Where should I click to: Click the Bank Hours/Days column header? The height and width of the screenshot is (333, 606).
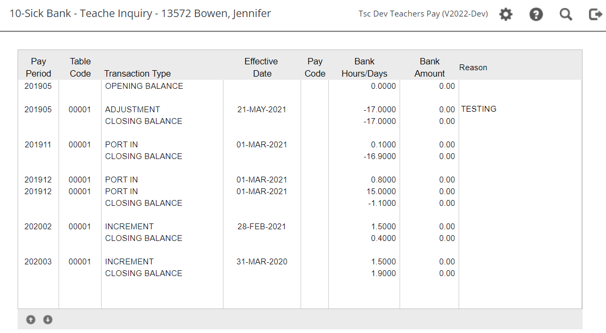pyautogui.click(x=364, y=68)
